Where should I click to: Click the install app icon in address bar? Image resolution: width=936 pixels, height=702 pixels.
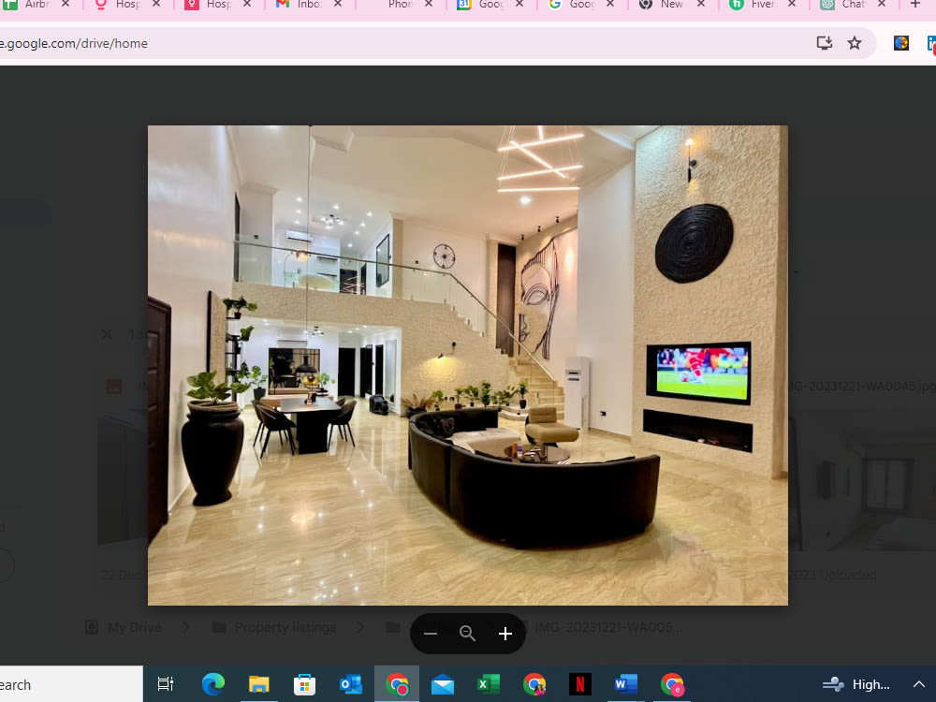point(825,43)
